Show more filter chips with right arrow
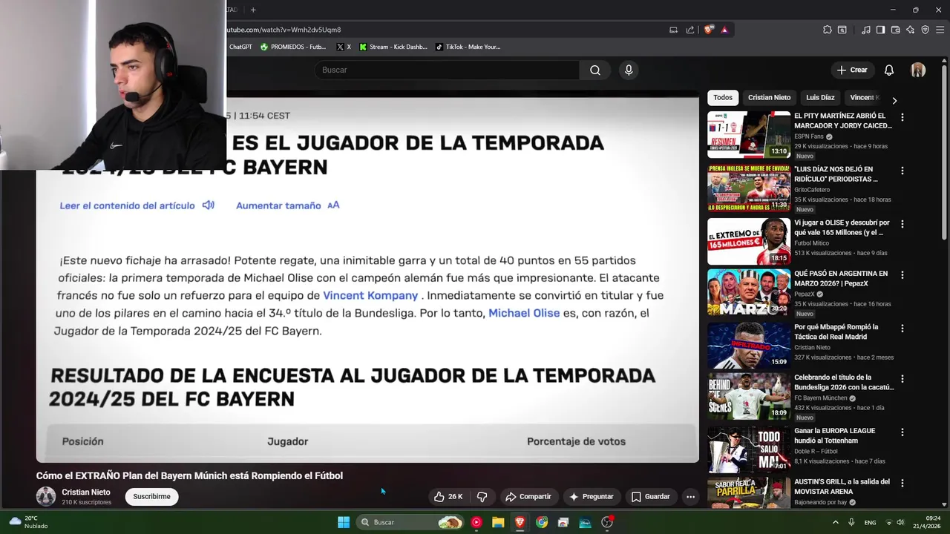The width and height of the screenshot is (950, 534). (x=894, y=100)
